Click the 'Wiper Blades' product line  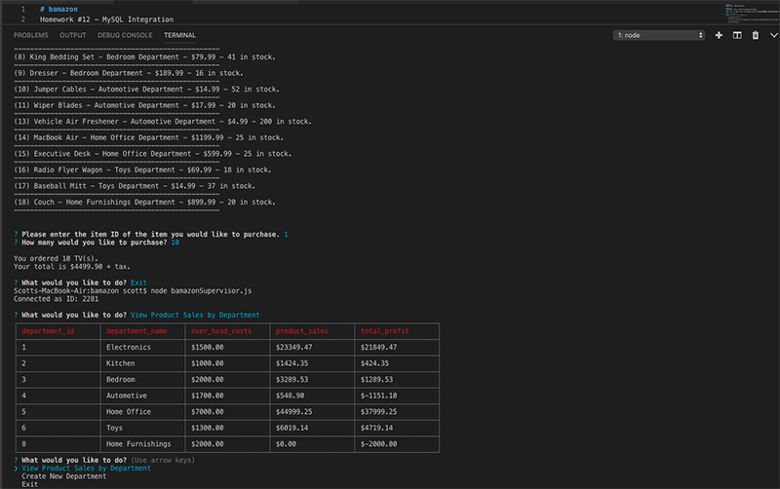144,105
